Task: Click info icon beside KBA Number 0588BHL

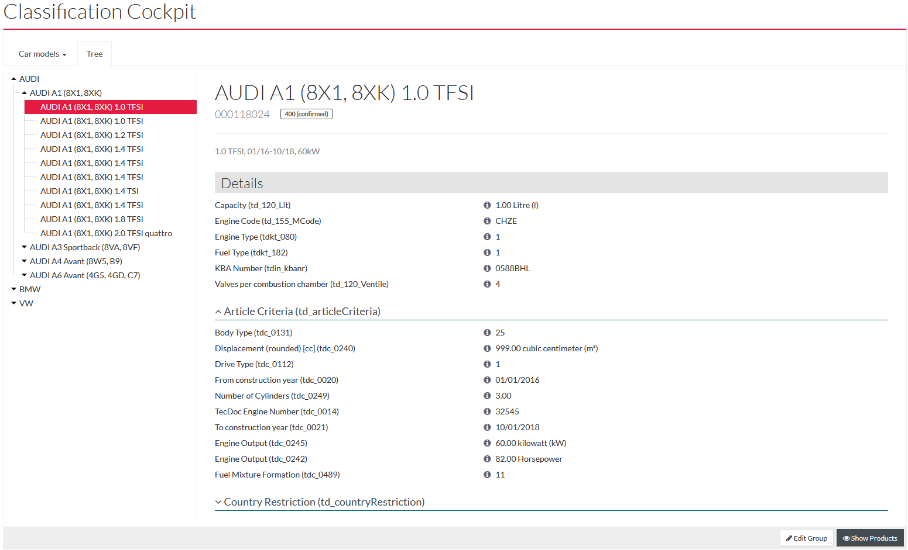Action: coord(487,268)
